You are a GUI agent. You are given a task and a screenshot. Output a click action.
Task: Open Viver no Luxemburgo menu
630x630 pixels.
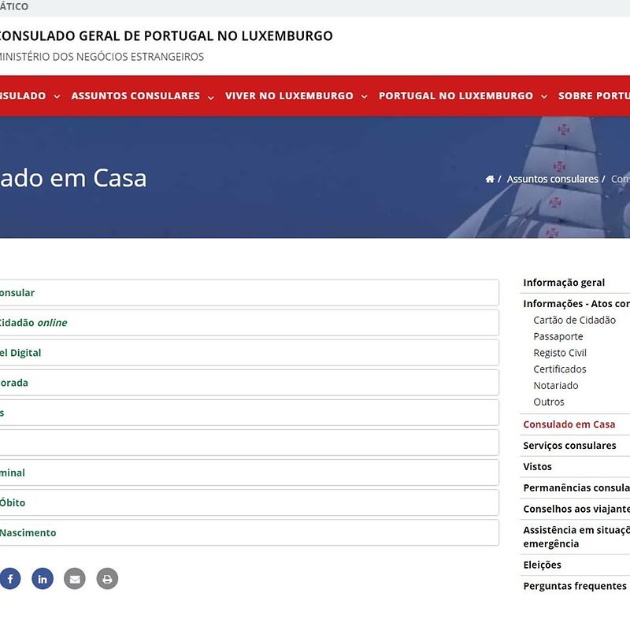pos(289,95)
